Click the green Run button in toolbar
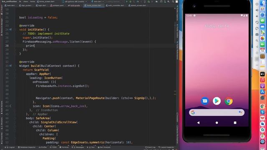Screen dimensions: 267x150 tap(127, 2)
